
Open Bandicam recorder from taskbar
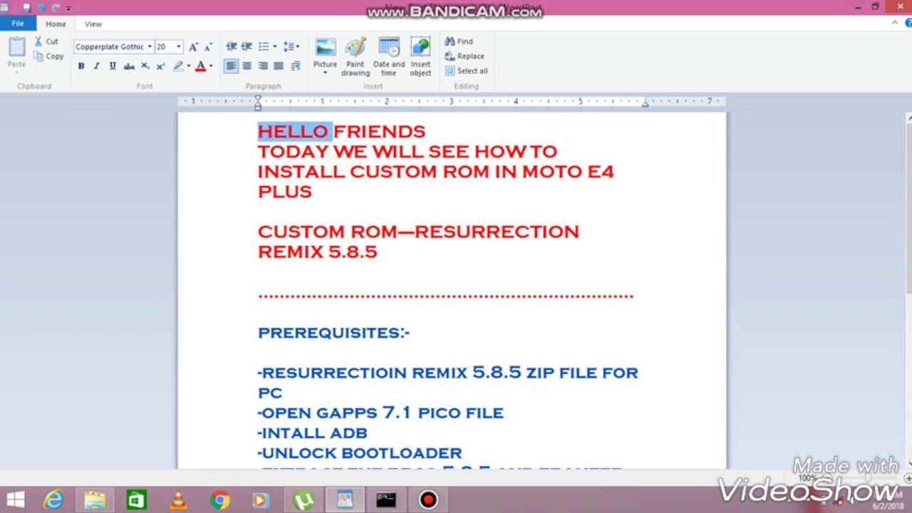(x=428, y=500)
